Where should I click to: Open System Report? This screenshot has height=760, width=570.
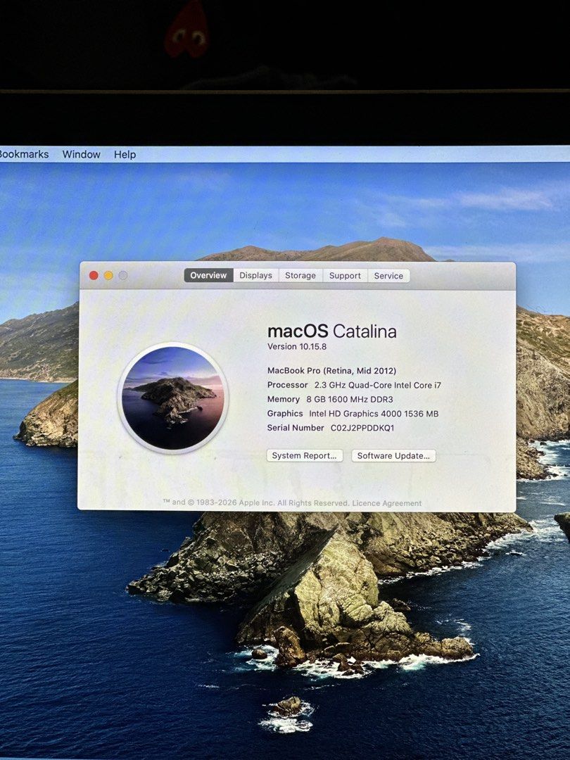305,455
